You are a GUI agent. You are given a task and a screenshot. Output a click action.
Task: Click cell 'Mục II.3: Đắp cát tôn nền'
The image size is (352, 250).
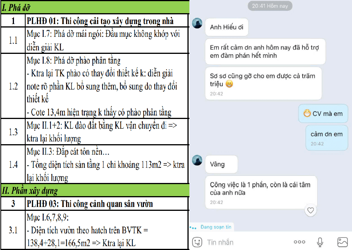click(107, 164)
